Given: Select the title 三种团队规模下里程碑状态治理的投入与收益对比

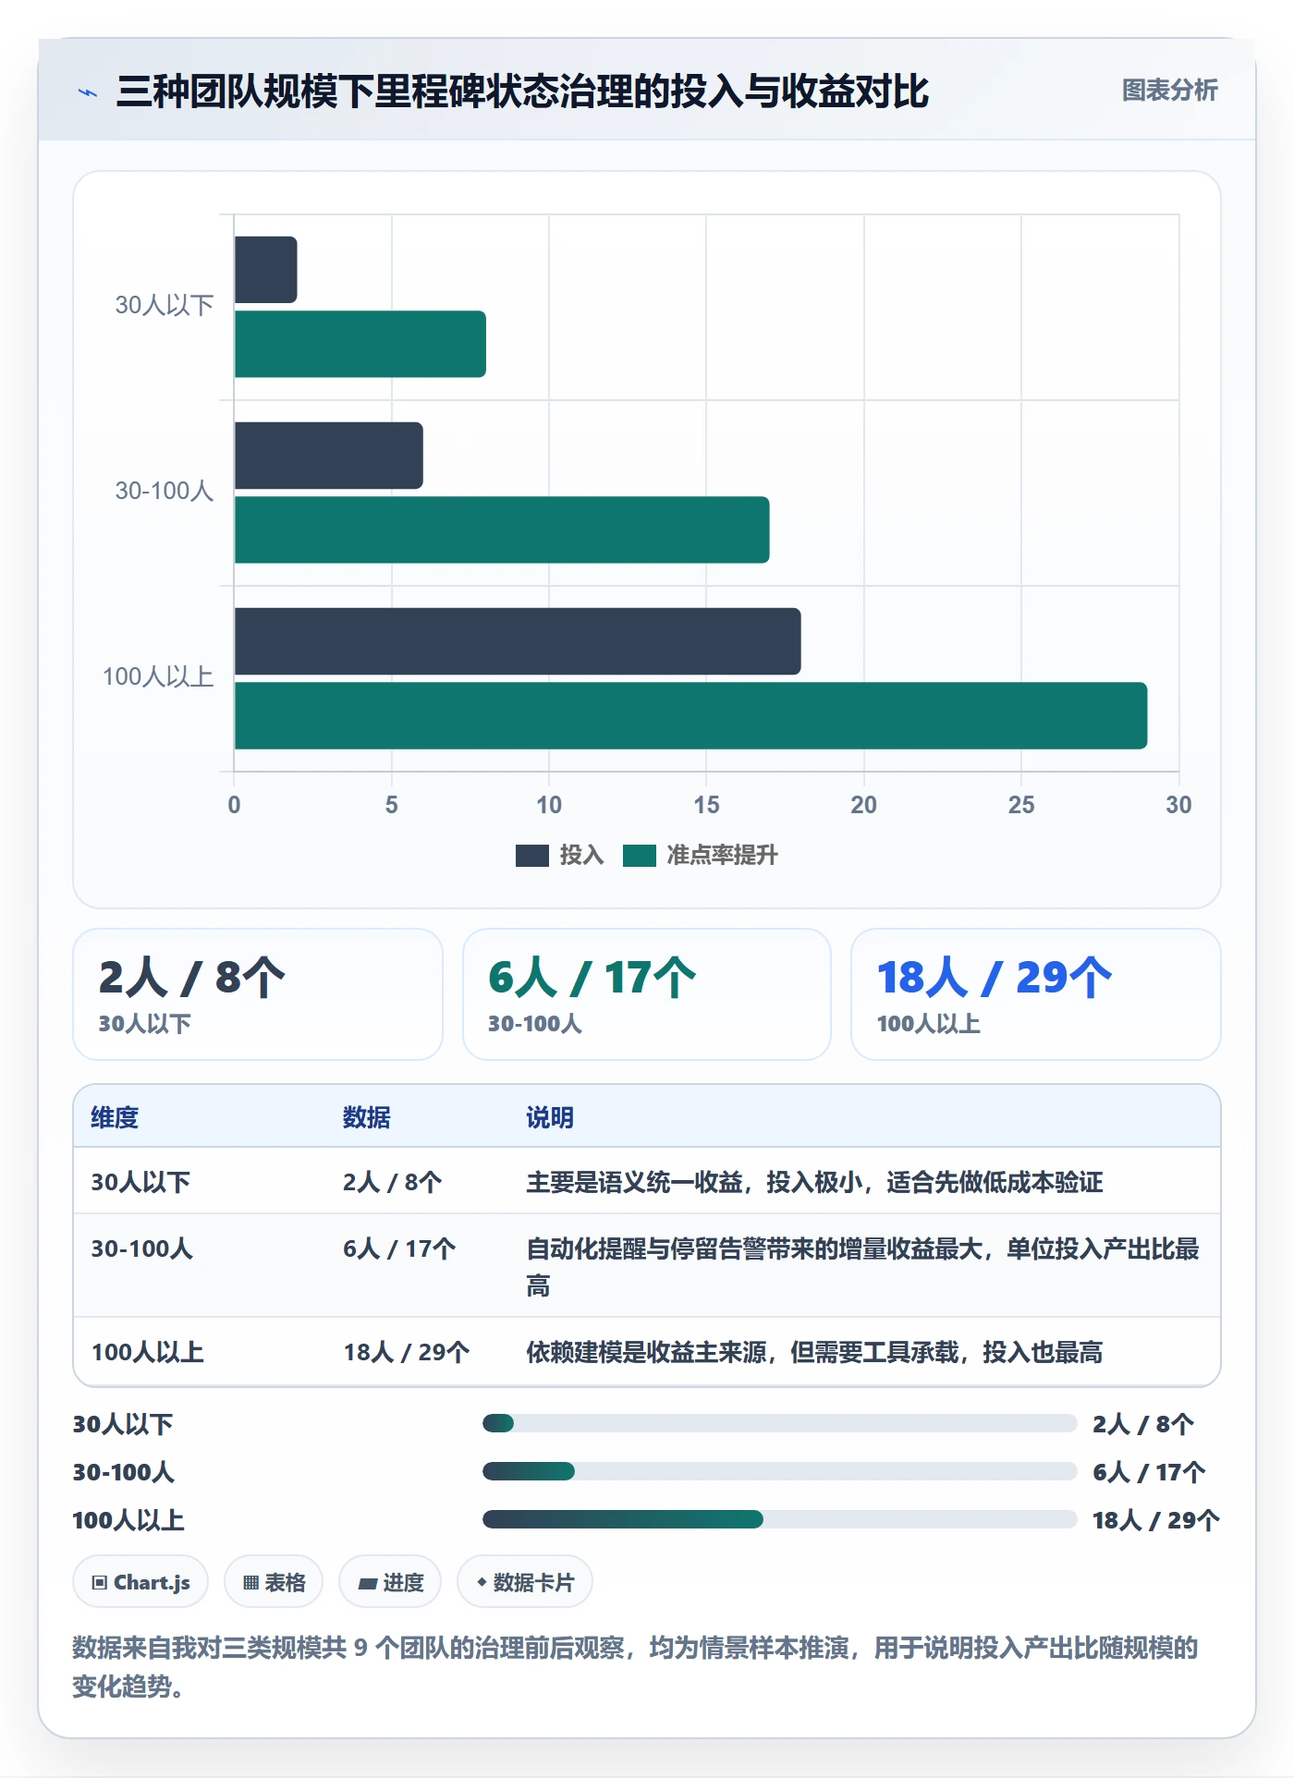Looking at the screenshot, I should coord(522,92).
